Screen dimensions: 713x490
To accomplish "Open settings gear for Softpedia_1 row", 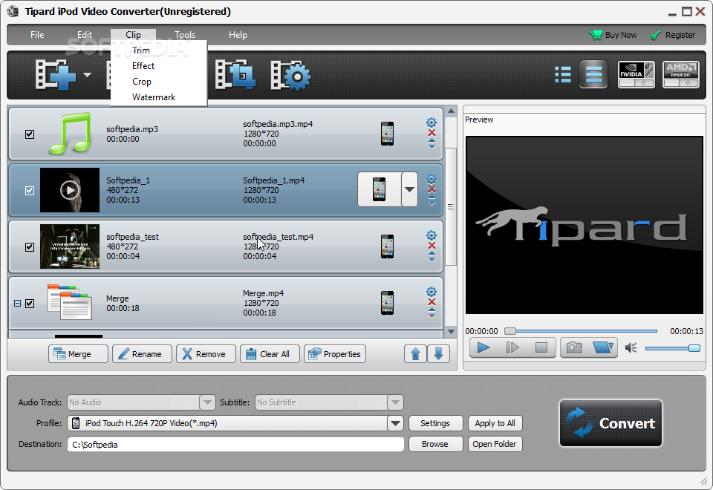I will [x=431, y=179].
